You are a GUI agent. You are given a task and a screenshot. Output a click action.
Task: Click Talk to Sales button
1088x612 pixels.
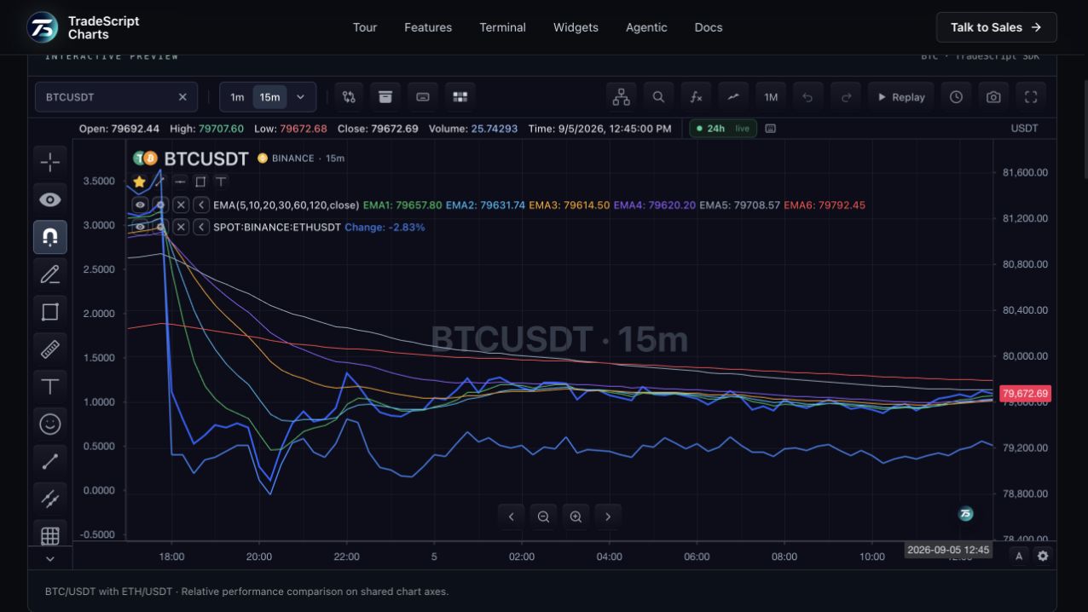[996, 27]
